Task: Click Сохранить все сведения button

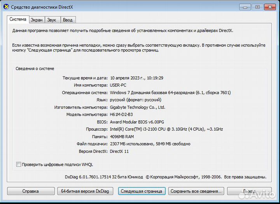Action: click(x=196, y=191)
